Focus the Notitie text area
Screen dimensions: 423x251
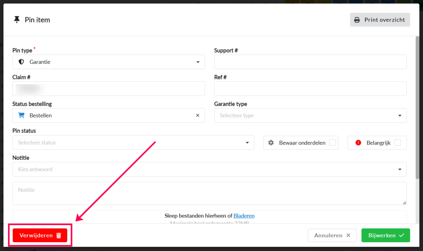209,193
